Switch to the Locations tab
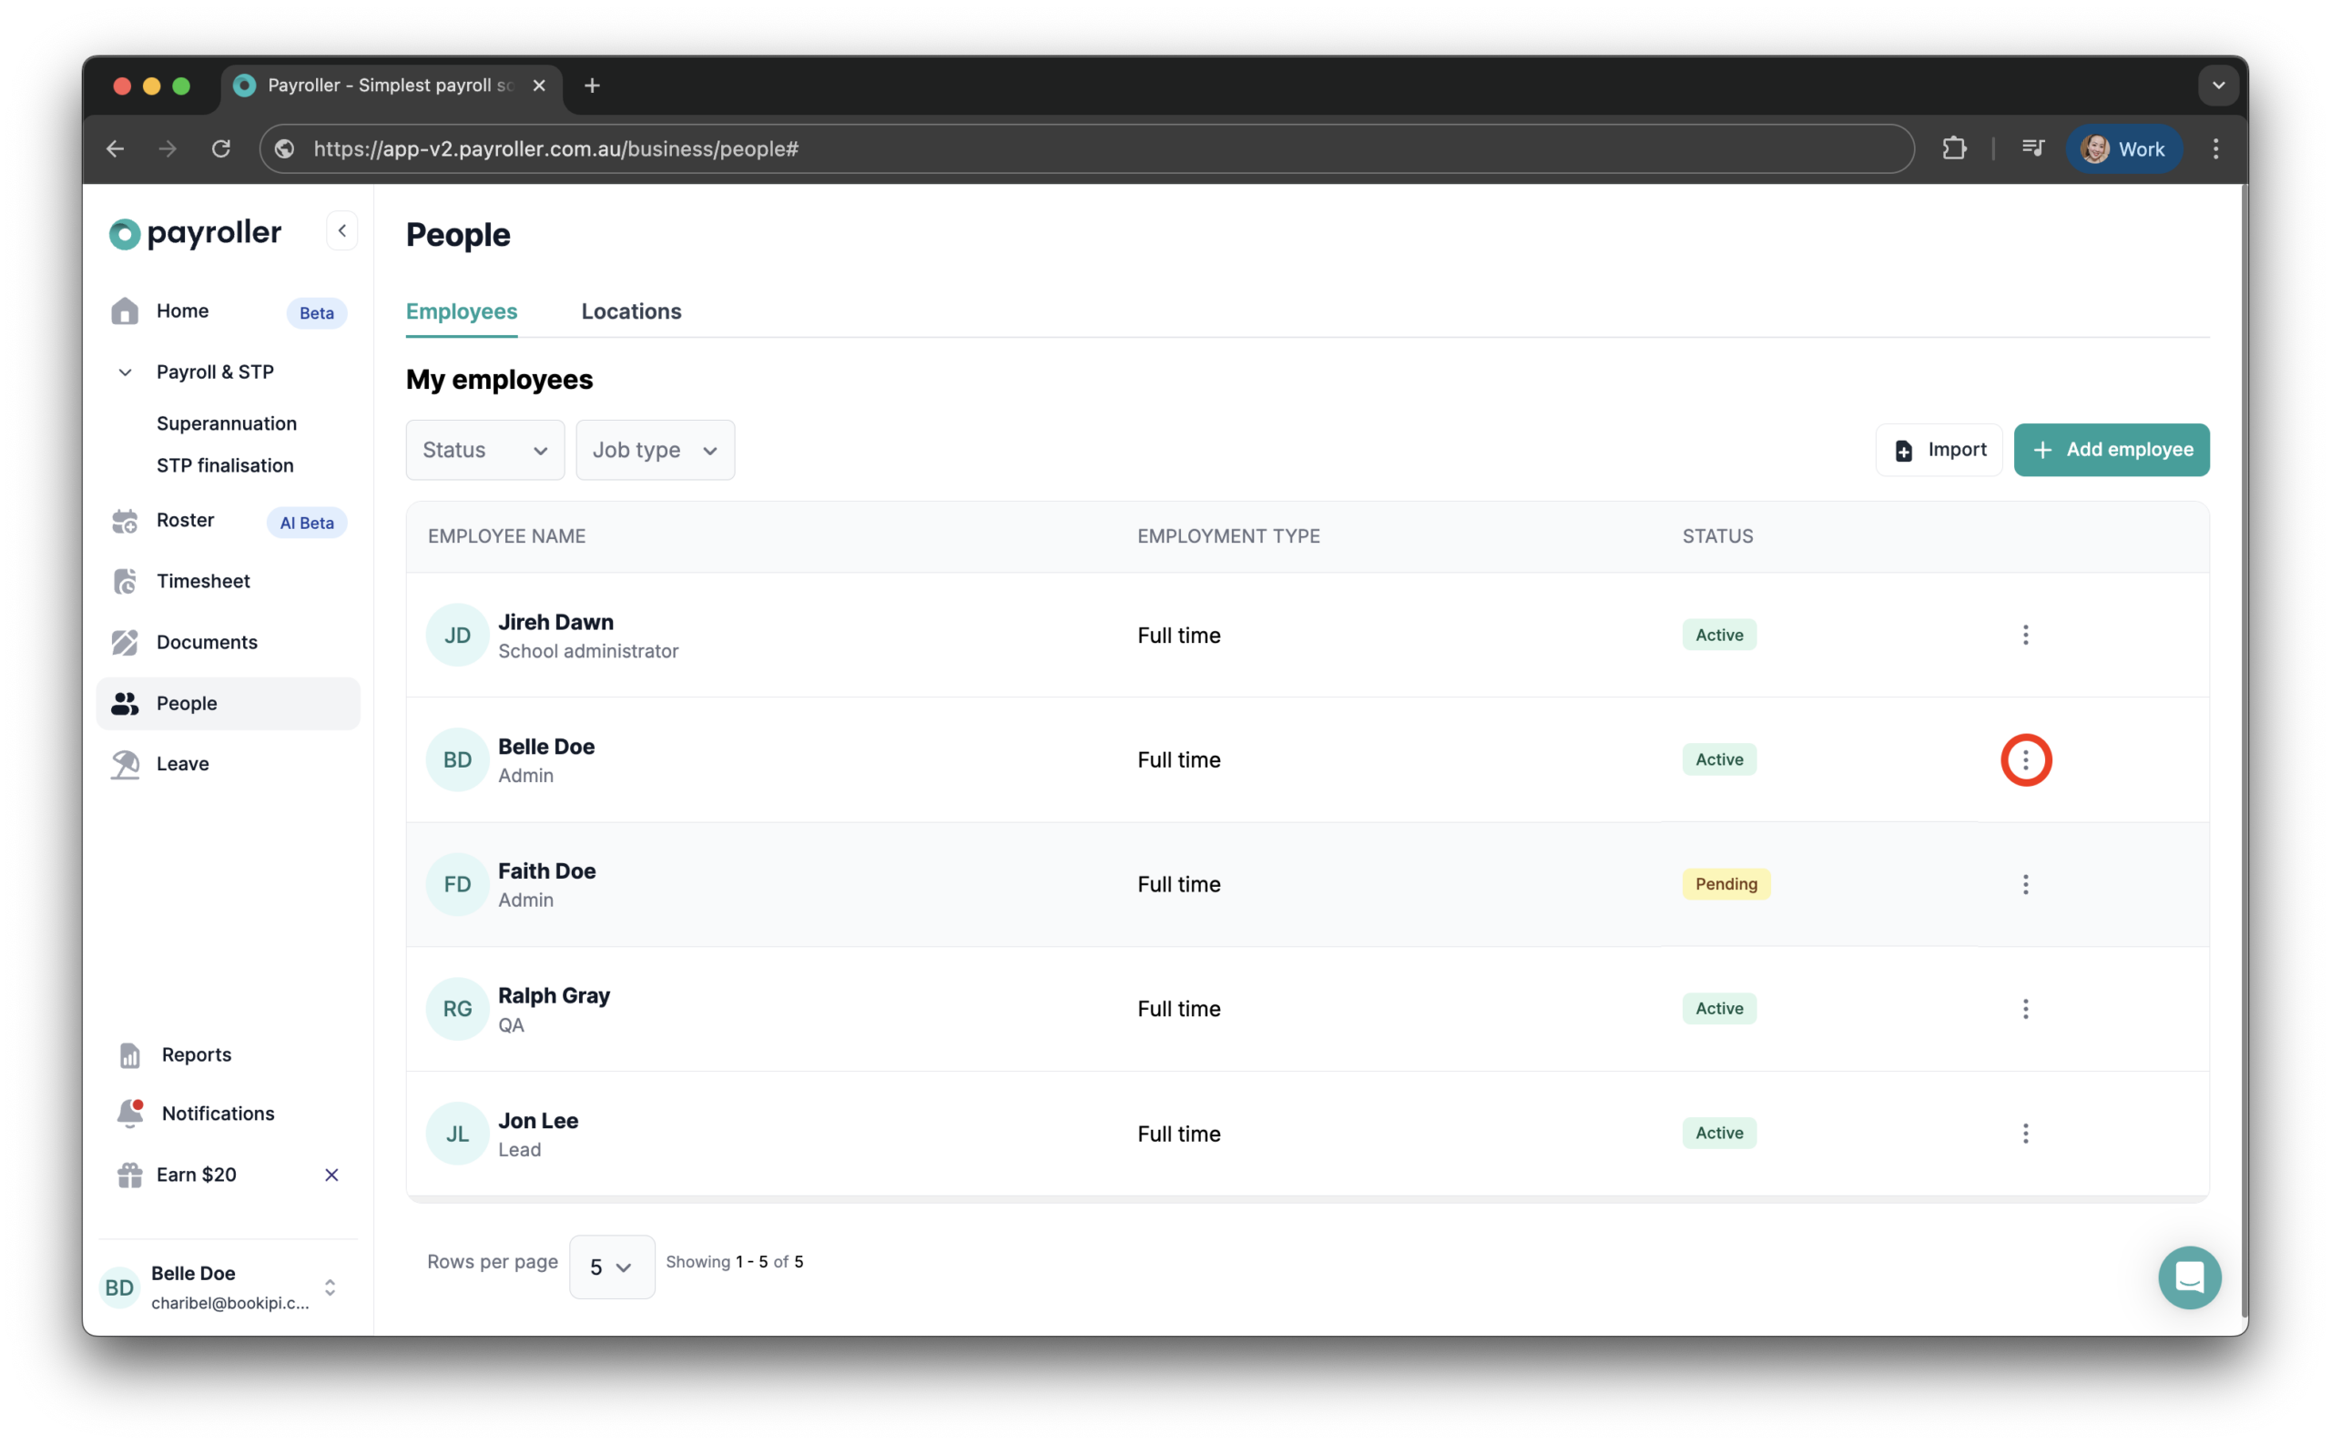This screenshot has height=1445, width=2331. [x=631, y=311]
